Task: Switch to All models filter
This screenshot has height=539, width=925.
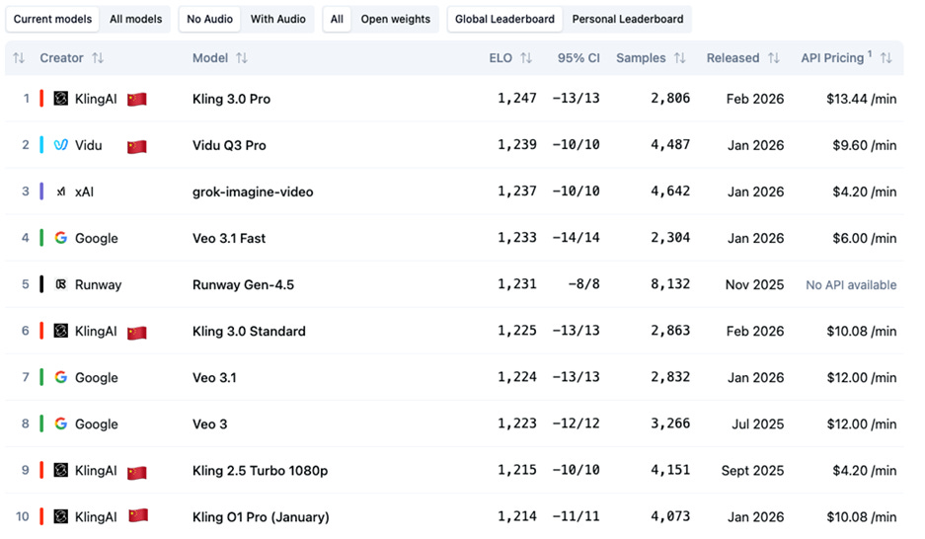Action: 135,19
